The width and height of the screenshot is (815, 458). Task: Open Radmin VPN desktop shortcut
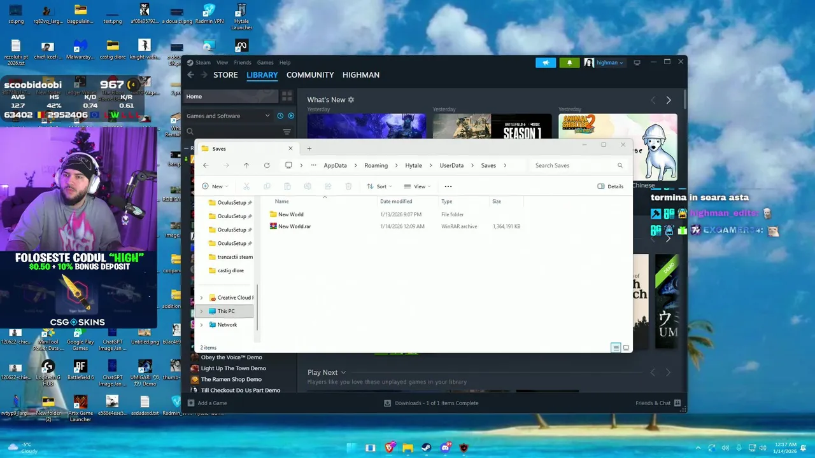coord(209,14)
